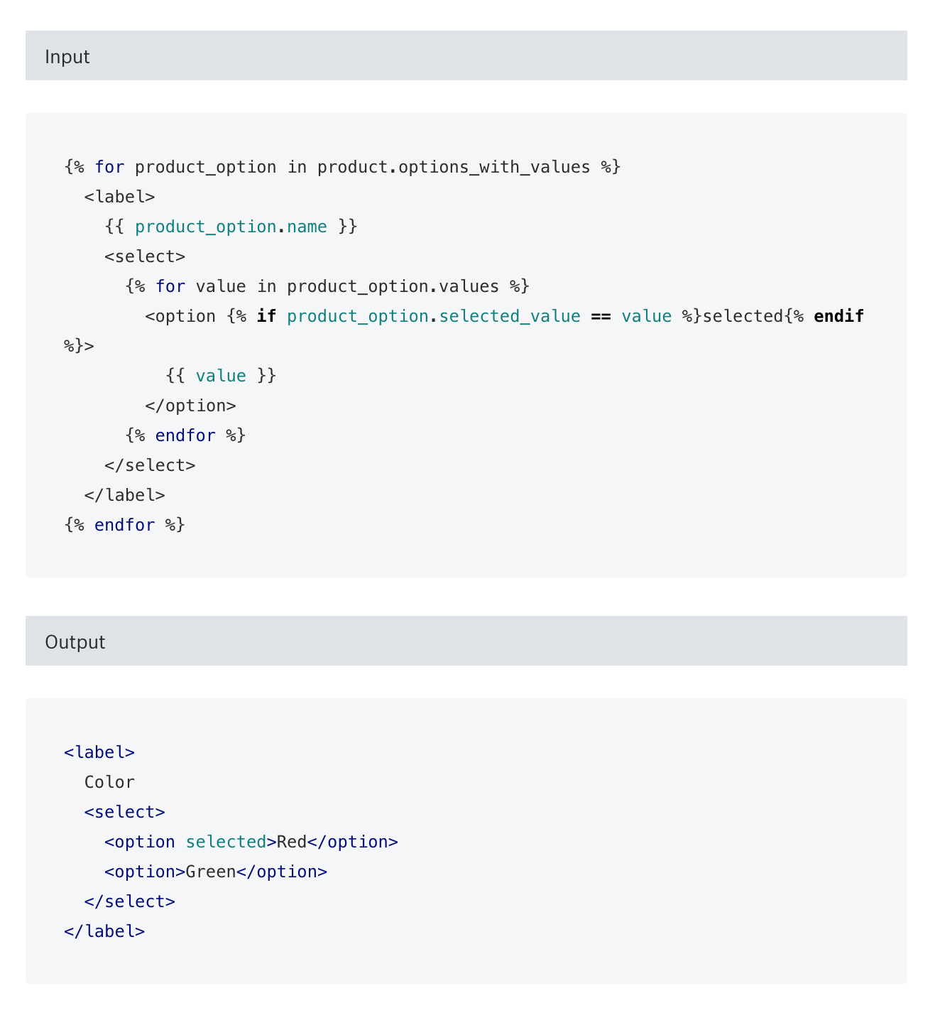Click the closing </option> tag in Input
This screenshot has width=940, height=1013.
(190, 406)
